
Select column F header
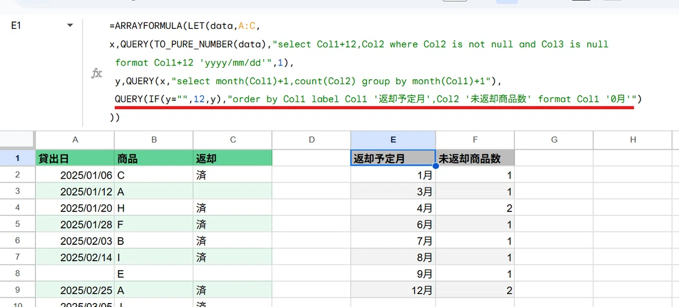click(x=475, y=140)
